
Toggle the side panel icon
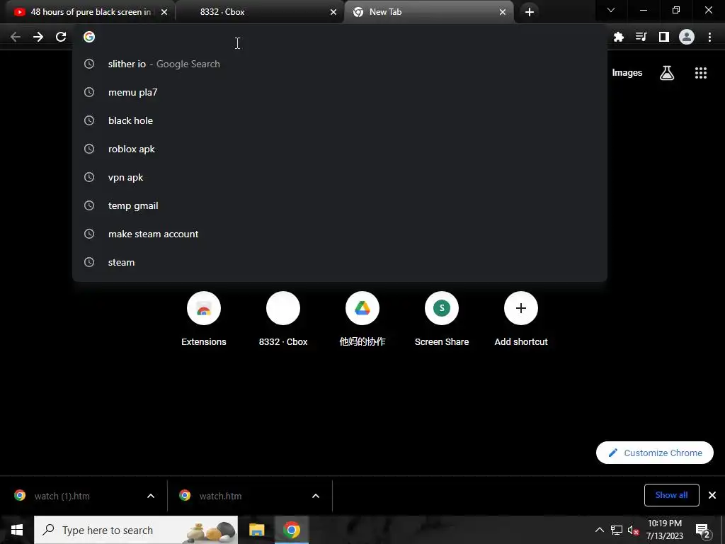664,37
